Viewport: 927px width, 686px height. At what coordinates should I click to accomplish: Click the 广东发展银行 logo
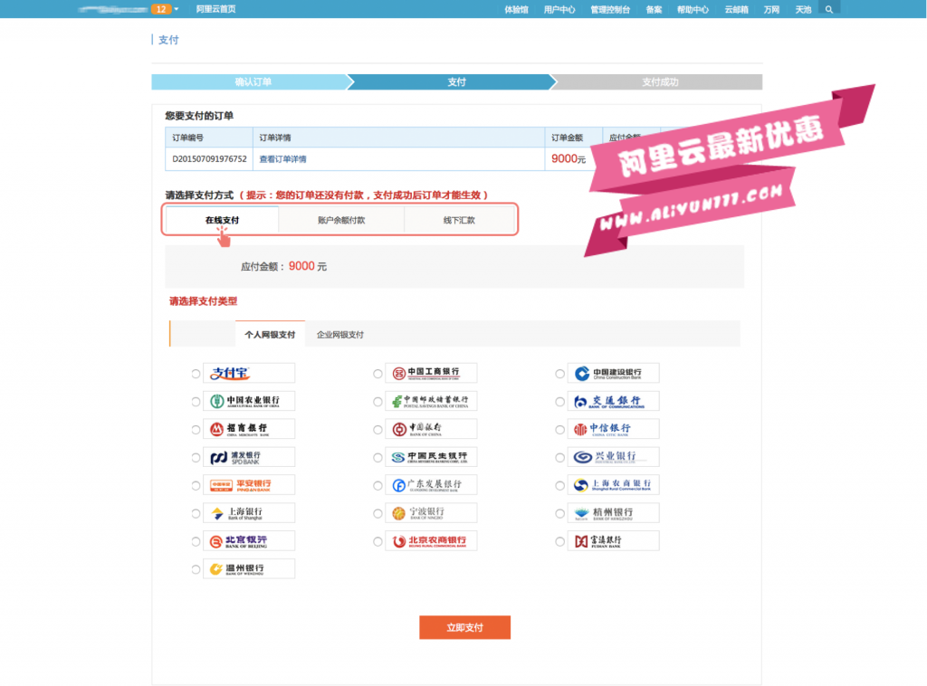(431, 485)
